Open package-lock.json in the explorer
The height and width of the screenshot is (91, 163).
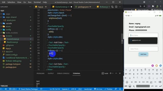tap(13, 64)
